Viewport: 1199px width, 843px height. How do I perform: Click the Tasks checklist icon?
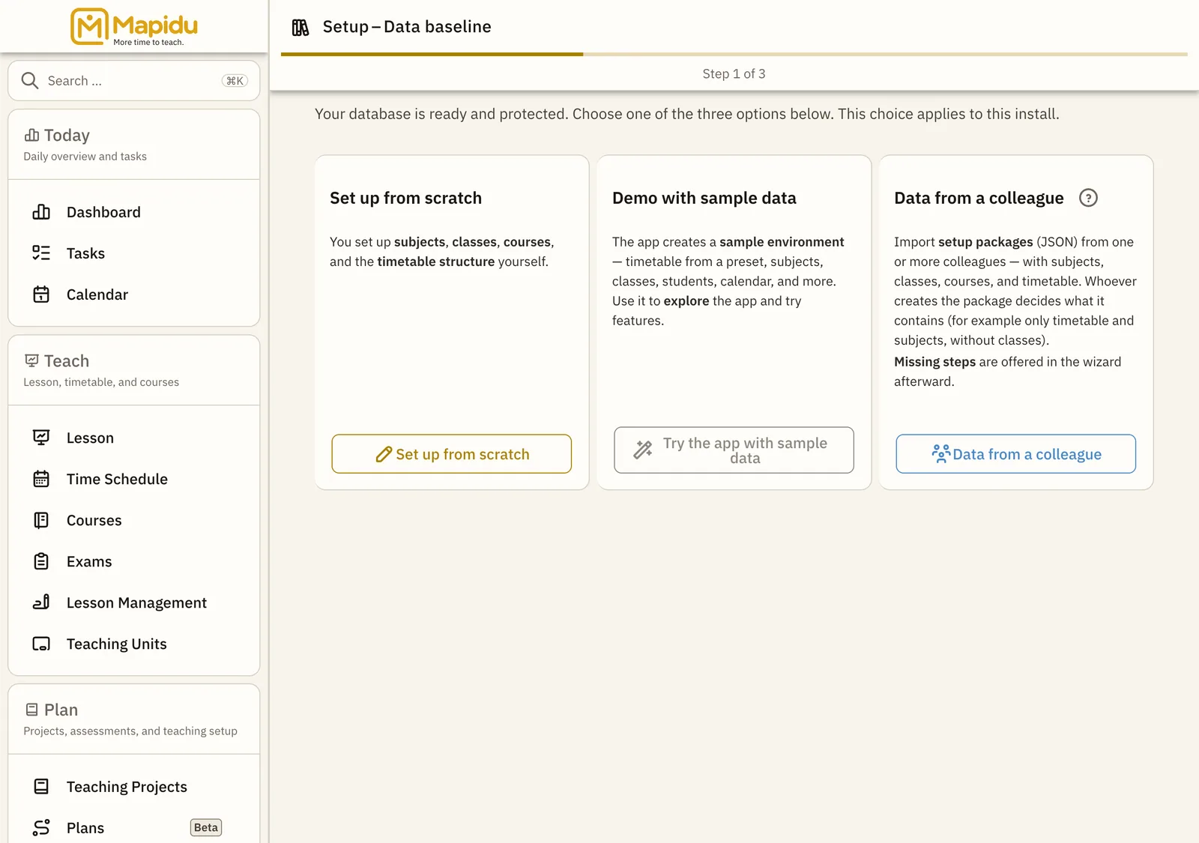point(41,253)
